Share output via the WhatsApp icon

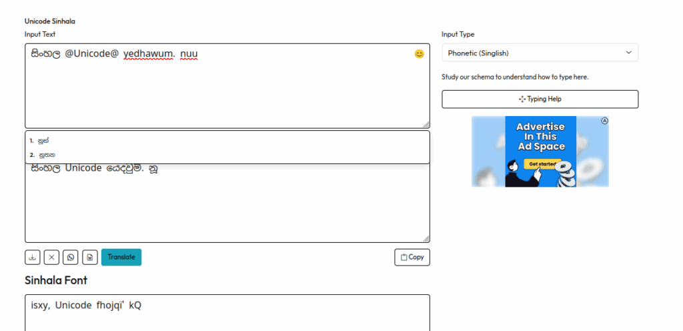click(71, 257)
